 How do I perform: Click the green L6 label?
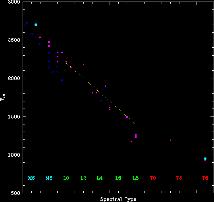pyautogui.click(x=118, y=178)
